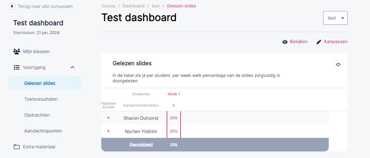Viewport: 370px width, 158px height.
Task: Click the back arrow icon beside Terug naar alle cursussen
Action: pyautogui.click(x=12, y=6)
